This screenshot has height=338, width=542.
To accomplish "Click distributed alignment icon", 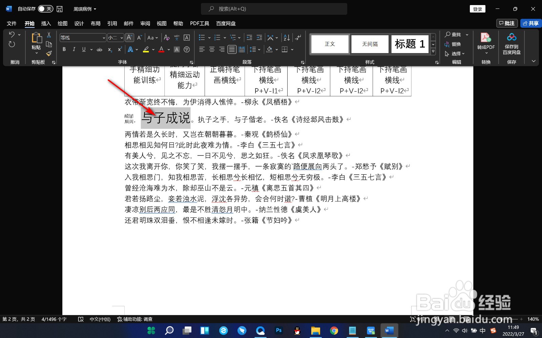I will [x=242, y=49].
